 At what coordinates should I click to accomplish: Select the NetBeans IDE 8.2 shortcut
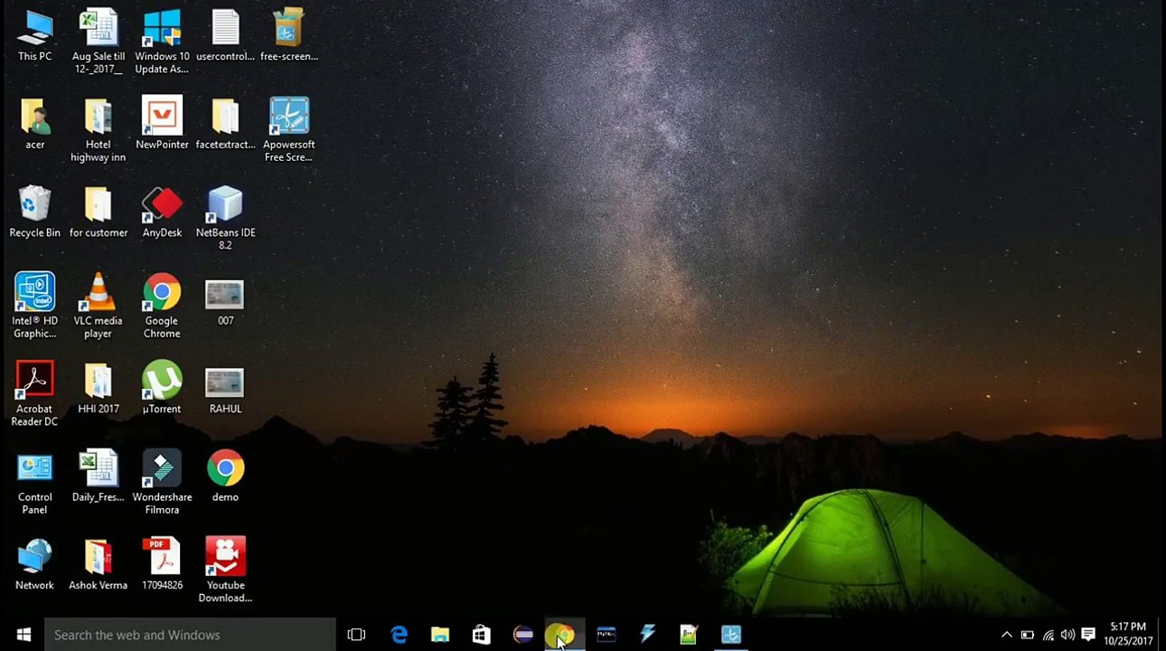225,218
